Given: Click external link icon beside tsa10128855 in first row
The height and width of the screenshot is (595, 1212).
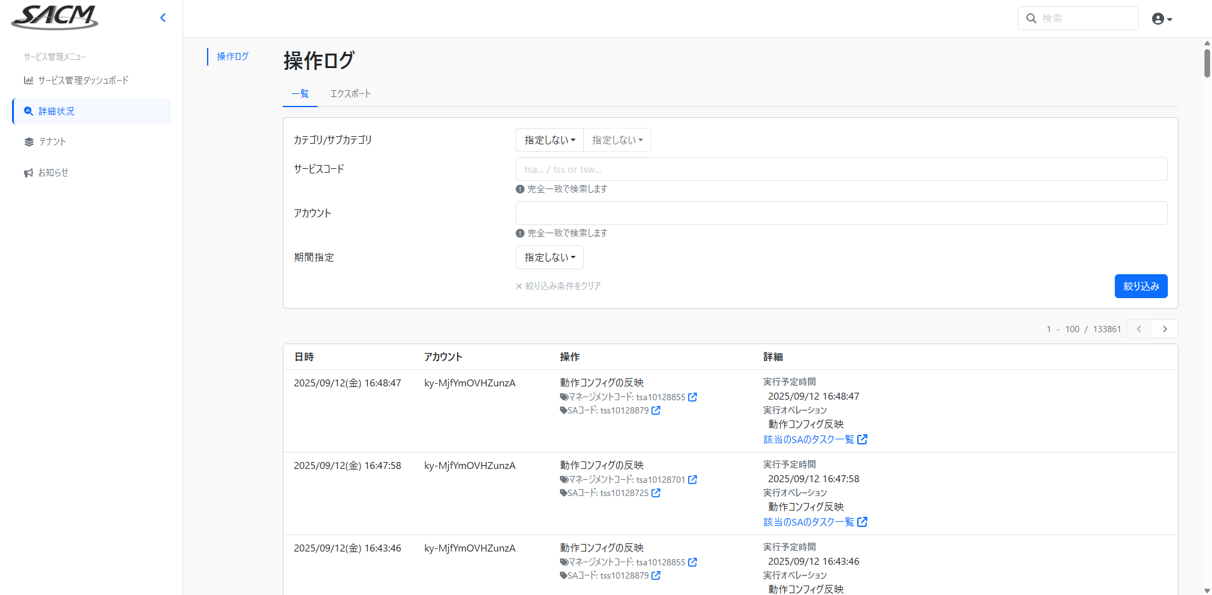Looking at the screenshot, I should point(692,397).
